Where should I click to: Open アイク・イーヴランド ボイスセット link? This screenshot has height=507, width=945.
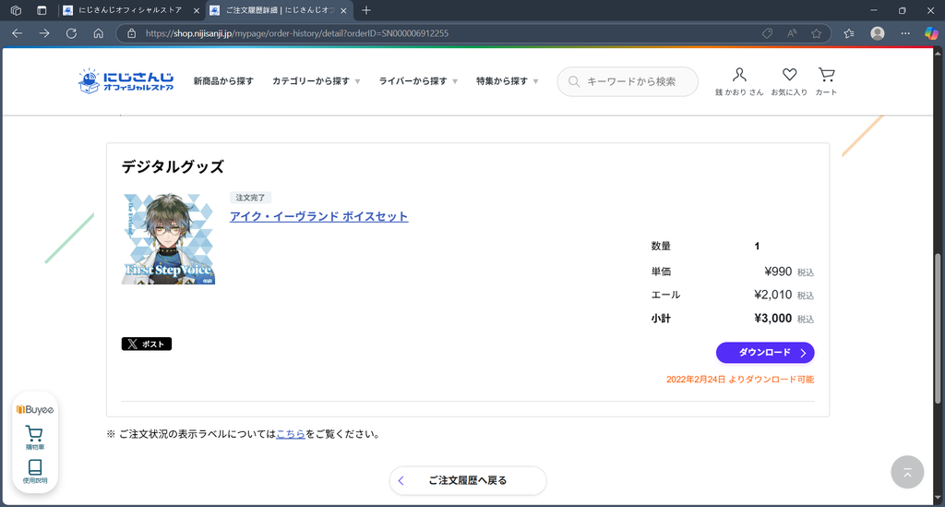318,216
